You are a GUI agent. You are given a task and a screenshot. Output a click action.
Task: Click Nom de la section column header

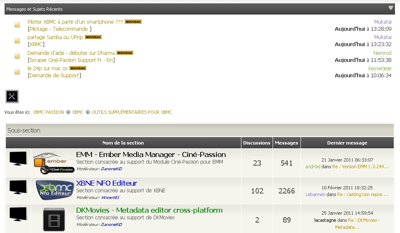click(x=123, y=143)
